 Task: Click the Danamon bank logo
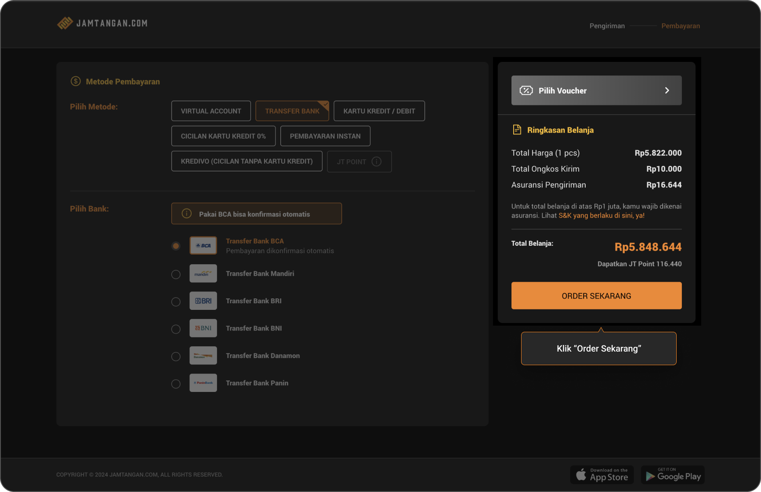tap(203, 356)
